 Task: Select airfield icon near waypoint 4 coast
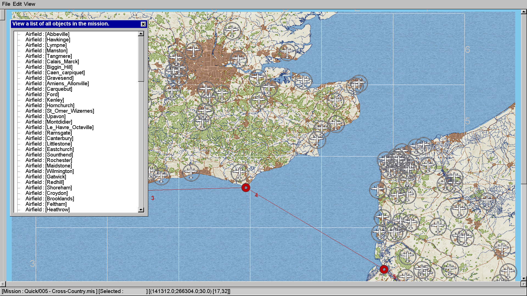[239, 173]
